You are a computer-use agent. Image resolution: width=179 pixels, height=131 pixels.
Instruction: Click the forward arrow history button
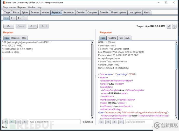43,26
